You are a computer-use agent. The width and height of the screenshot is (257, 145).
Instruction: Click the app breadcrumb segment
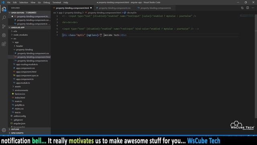61,12
